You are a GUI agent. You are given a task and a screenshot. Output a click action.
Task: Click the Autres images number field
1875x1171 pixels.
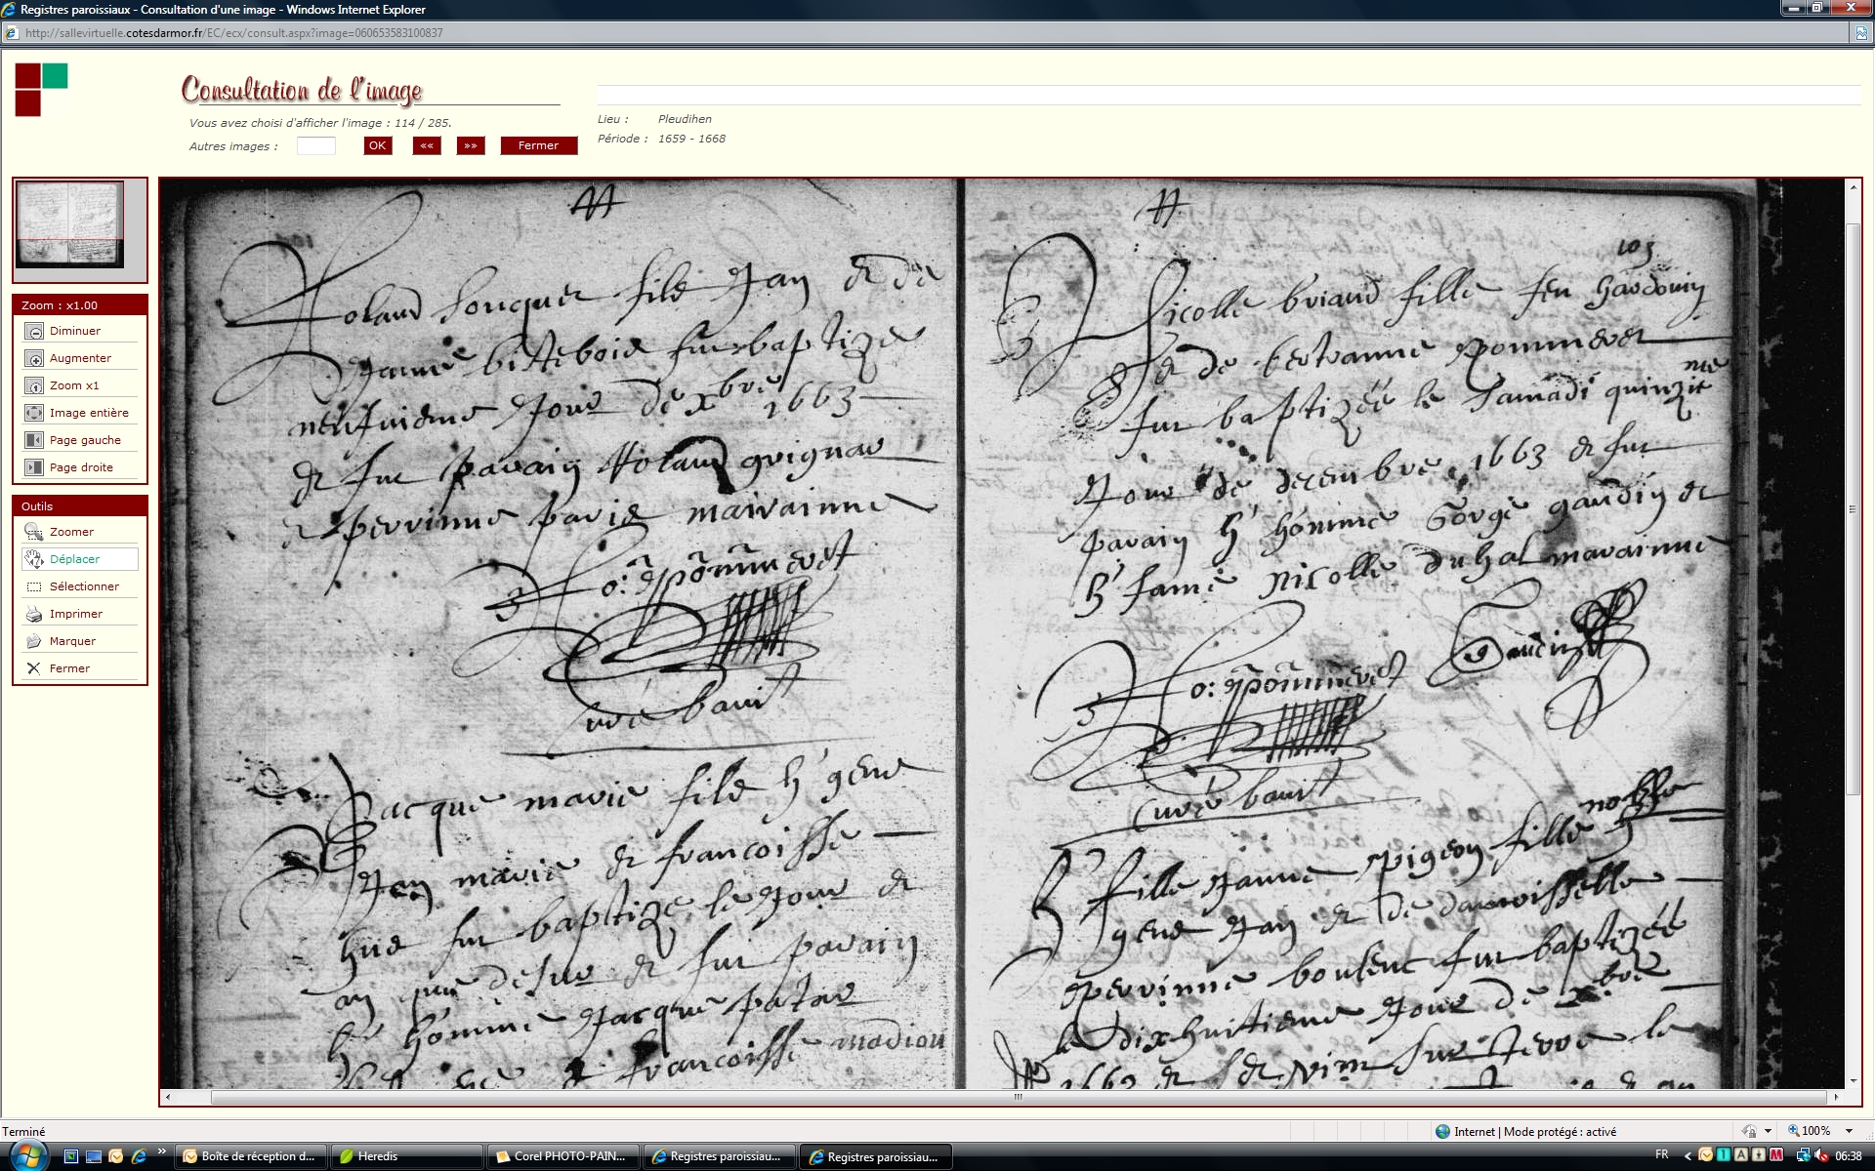315,146
